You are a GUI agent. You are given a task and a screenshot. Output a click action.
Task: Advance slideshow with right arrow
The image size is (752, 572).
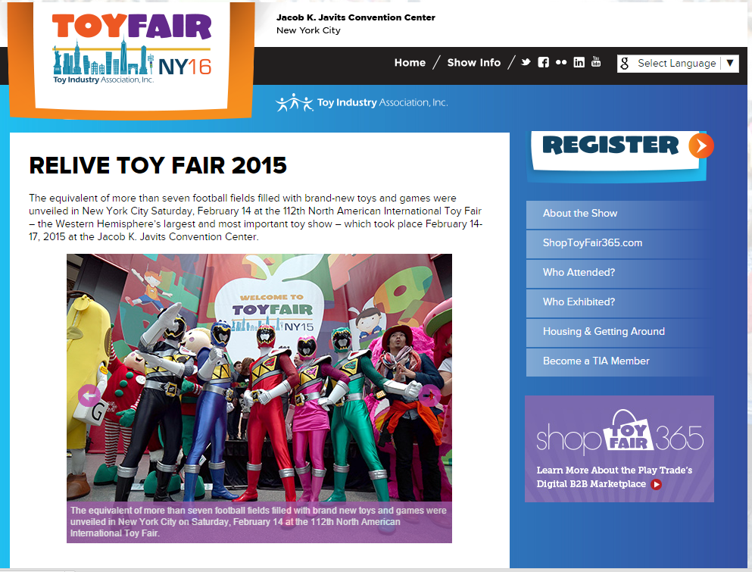point(429,395)
